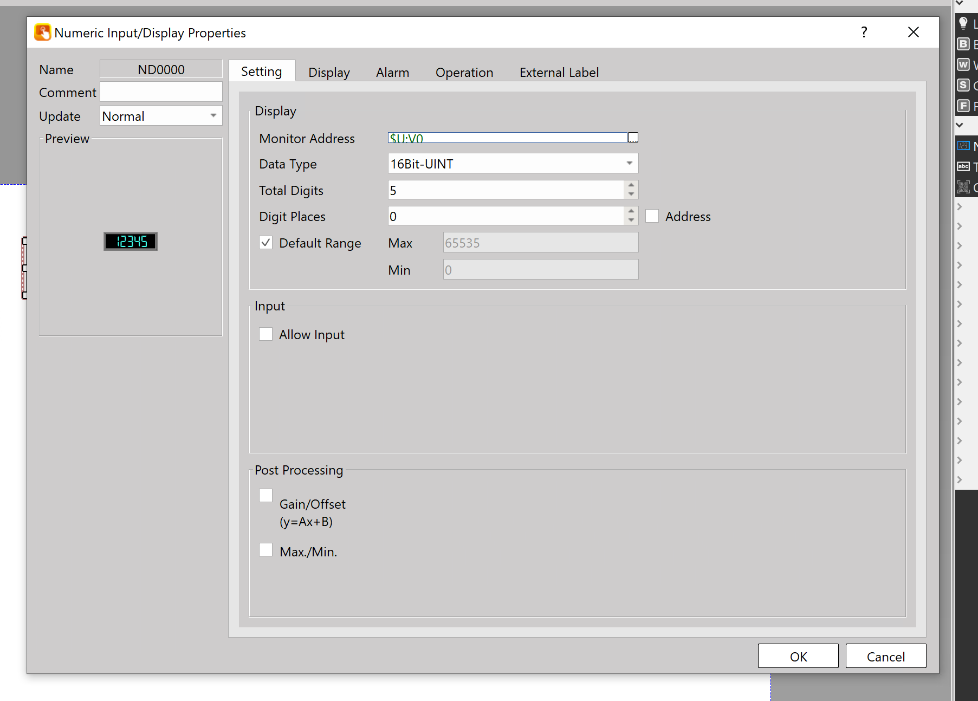Open the External Label tab

pyautogui.click(x=559, y=73)
